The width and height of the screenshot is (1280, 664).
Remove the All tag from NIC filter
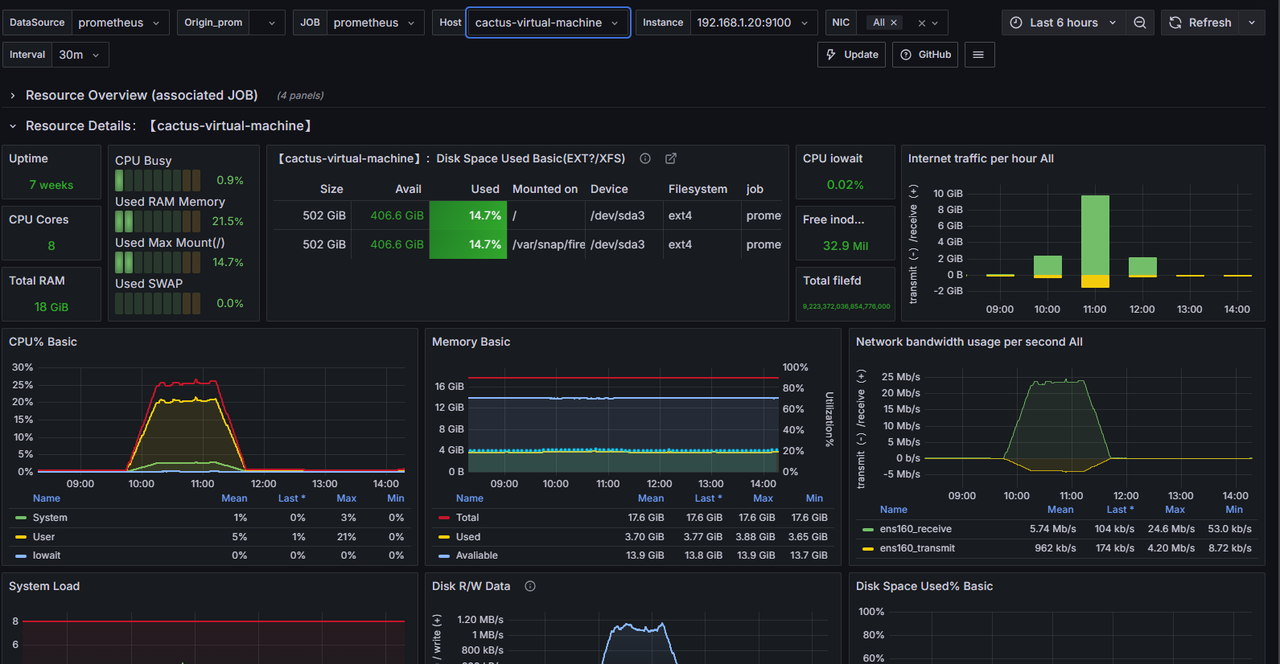[894, 23]
